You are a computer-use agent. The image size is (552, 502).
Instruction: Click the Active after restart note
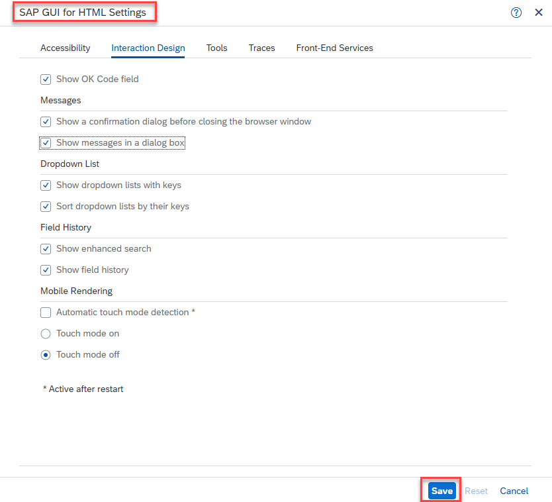[x=83, y=389]
